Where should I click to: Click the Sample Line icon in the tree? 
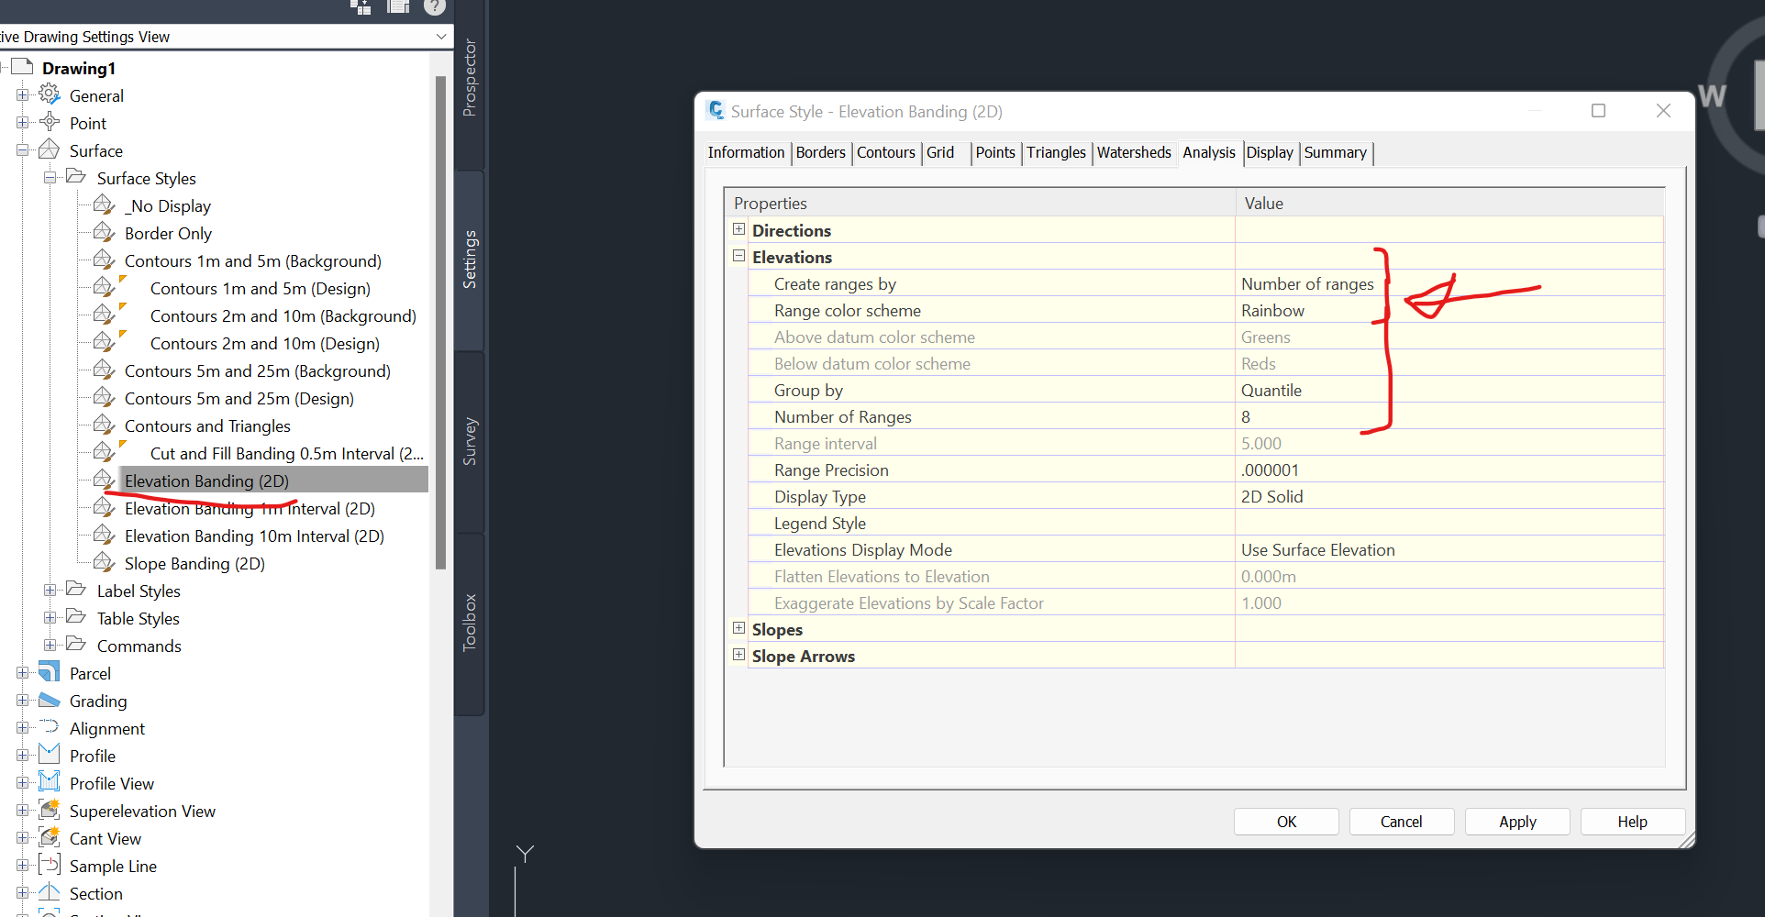(x=49, y=865)
